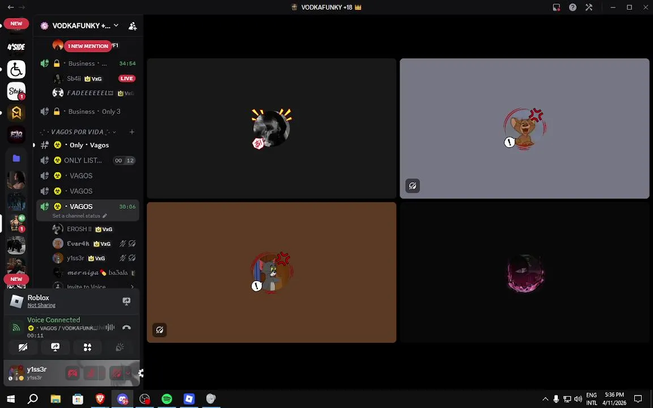
Task: Open the ENG INTL language indicator
Action: (591, 399)
